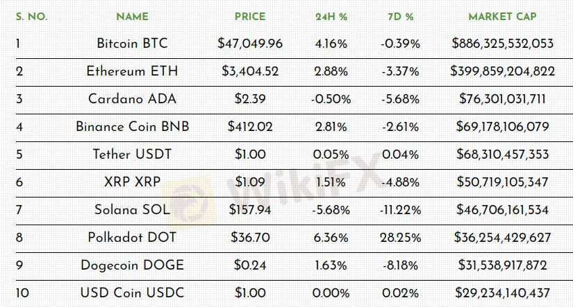
Task: Click the S. NO. column header
Action: point(31,16)
